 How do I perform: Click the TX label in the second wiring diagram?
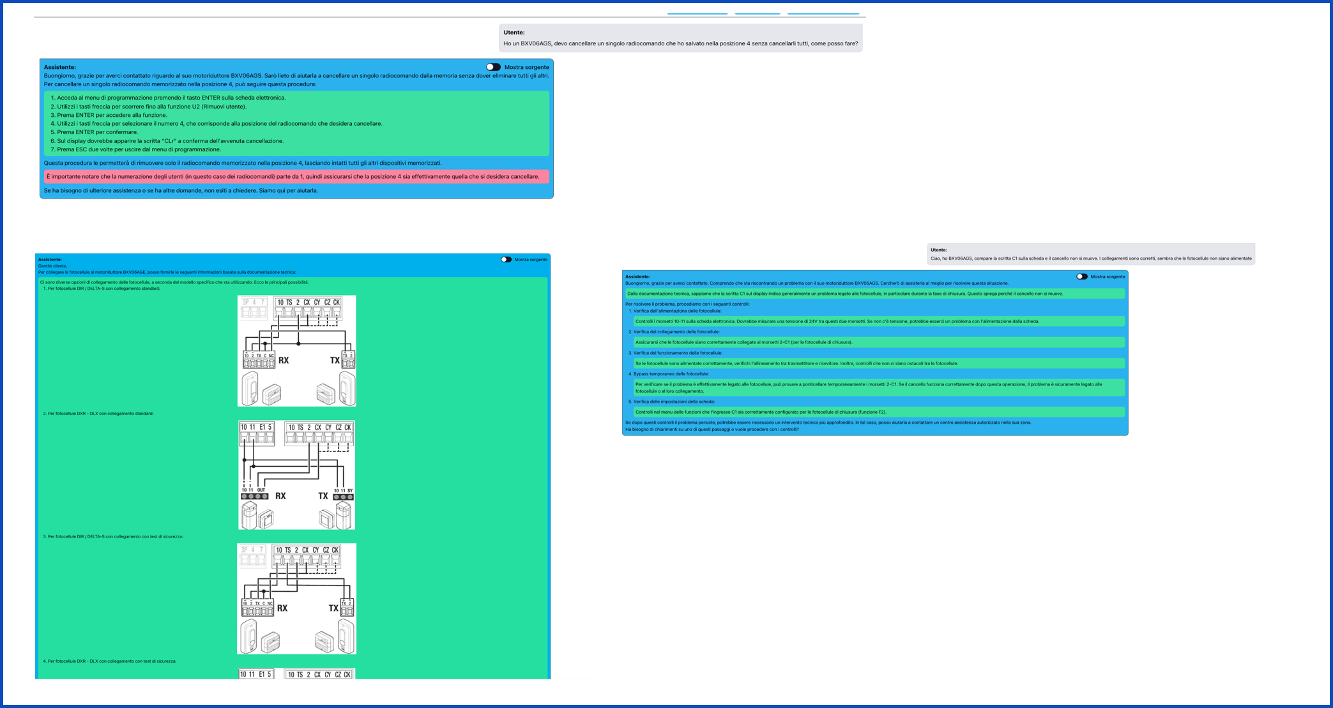tap(323, 496)
